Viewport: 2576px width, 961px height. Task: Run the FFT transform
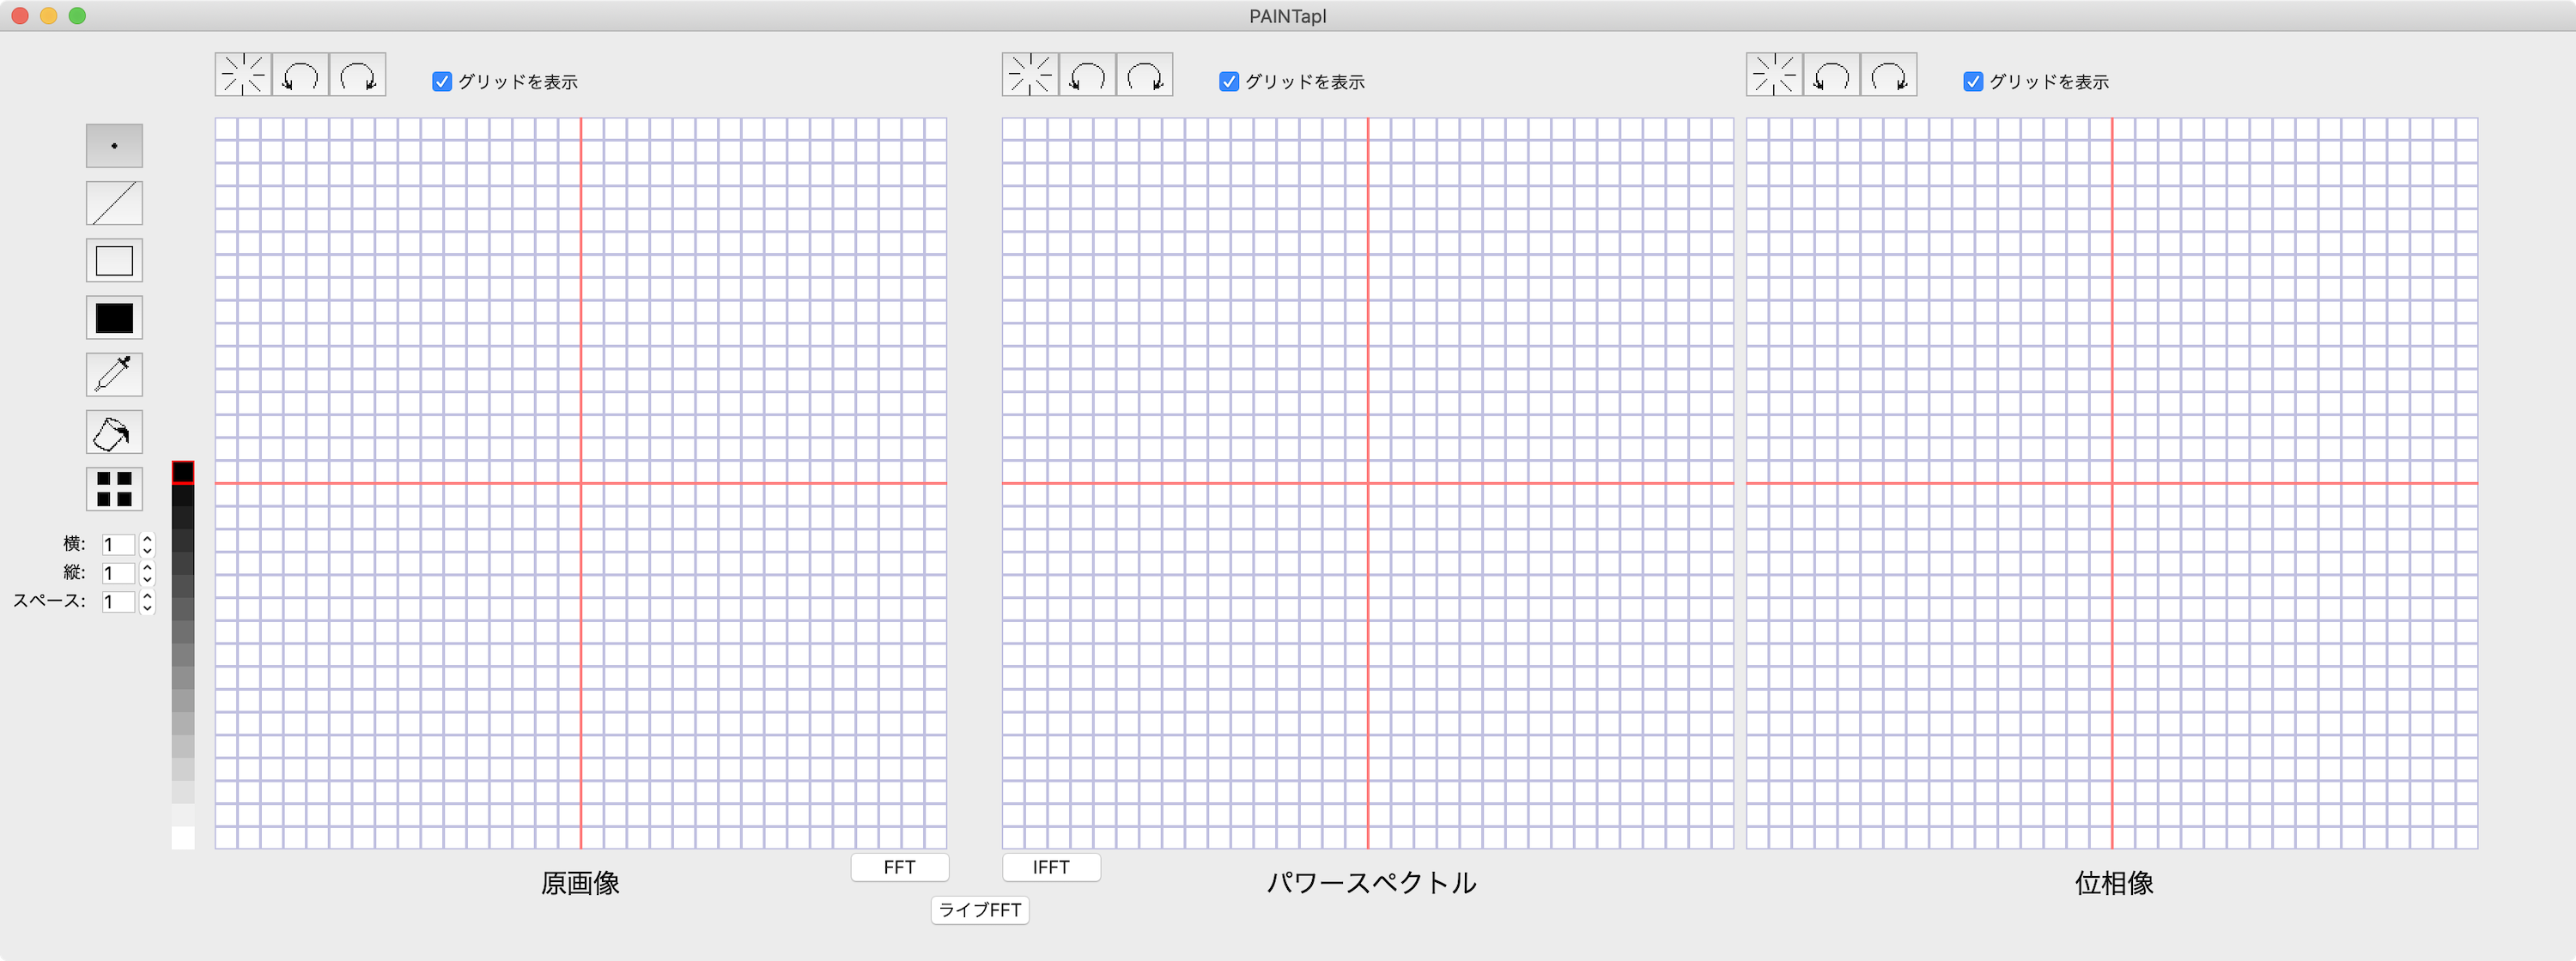[898, 867]
